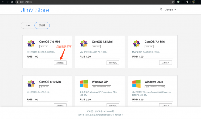Screen dimensions: 201x119
Task: Buy CentOS 7.6 Mini with 立即购买
Action: click(60, 63)
